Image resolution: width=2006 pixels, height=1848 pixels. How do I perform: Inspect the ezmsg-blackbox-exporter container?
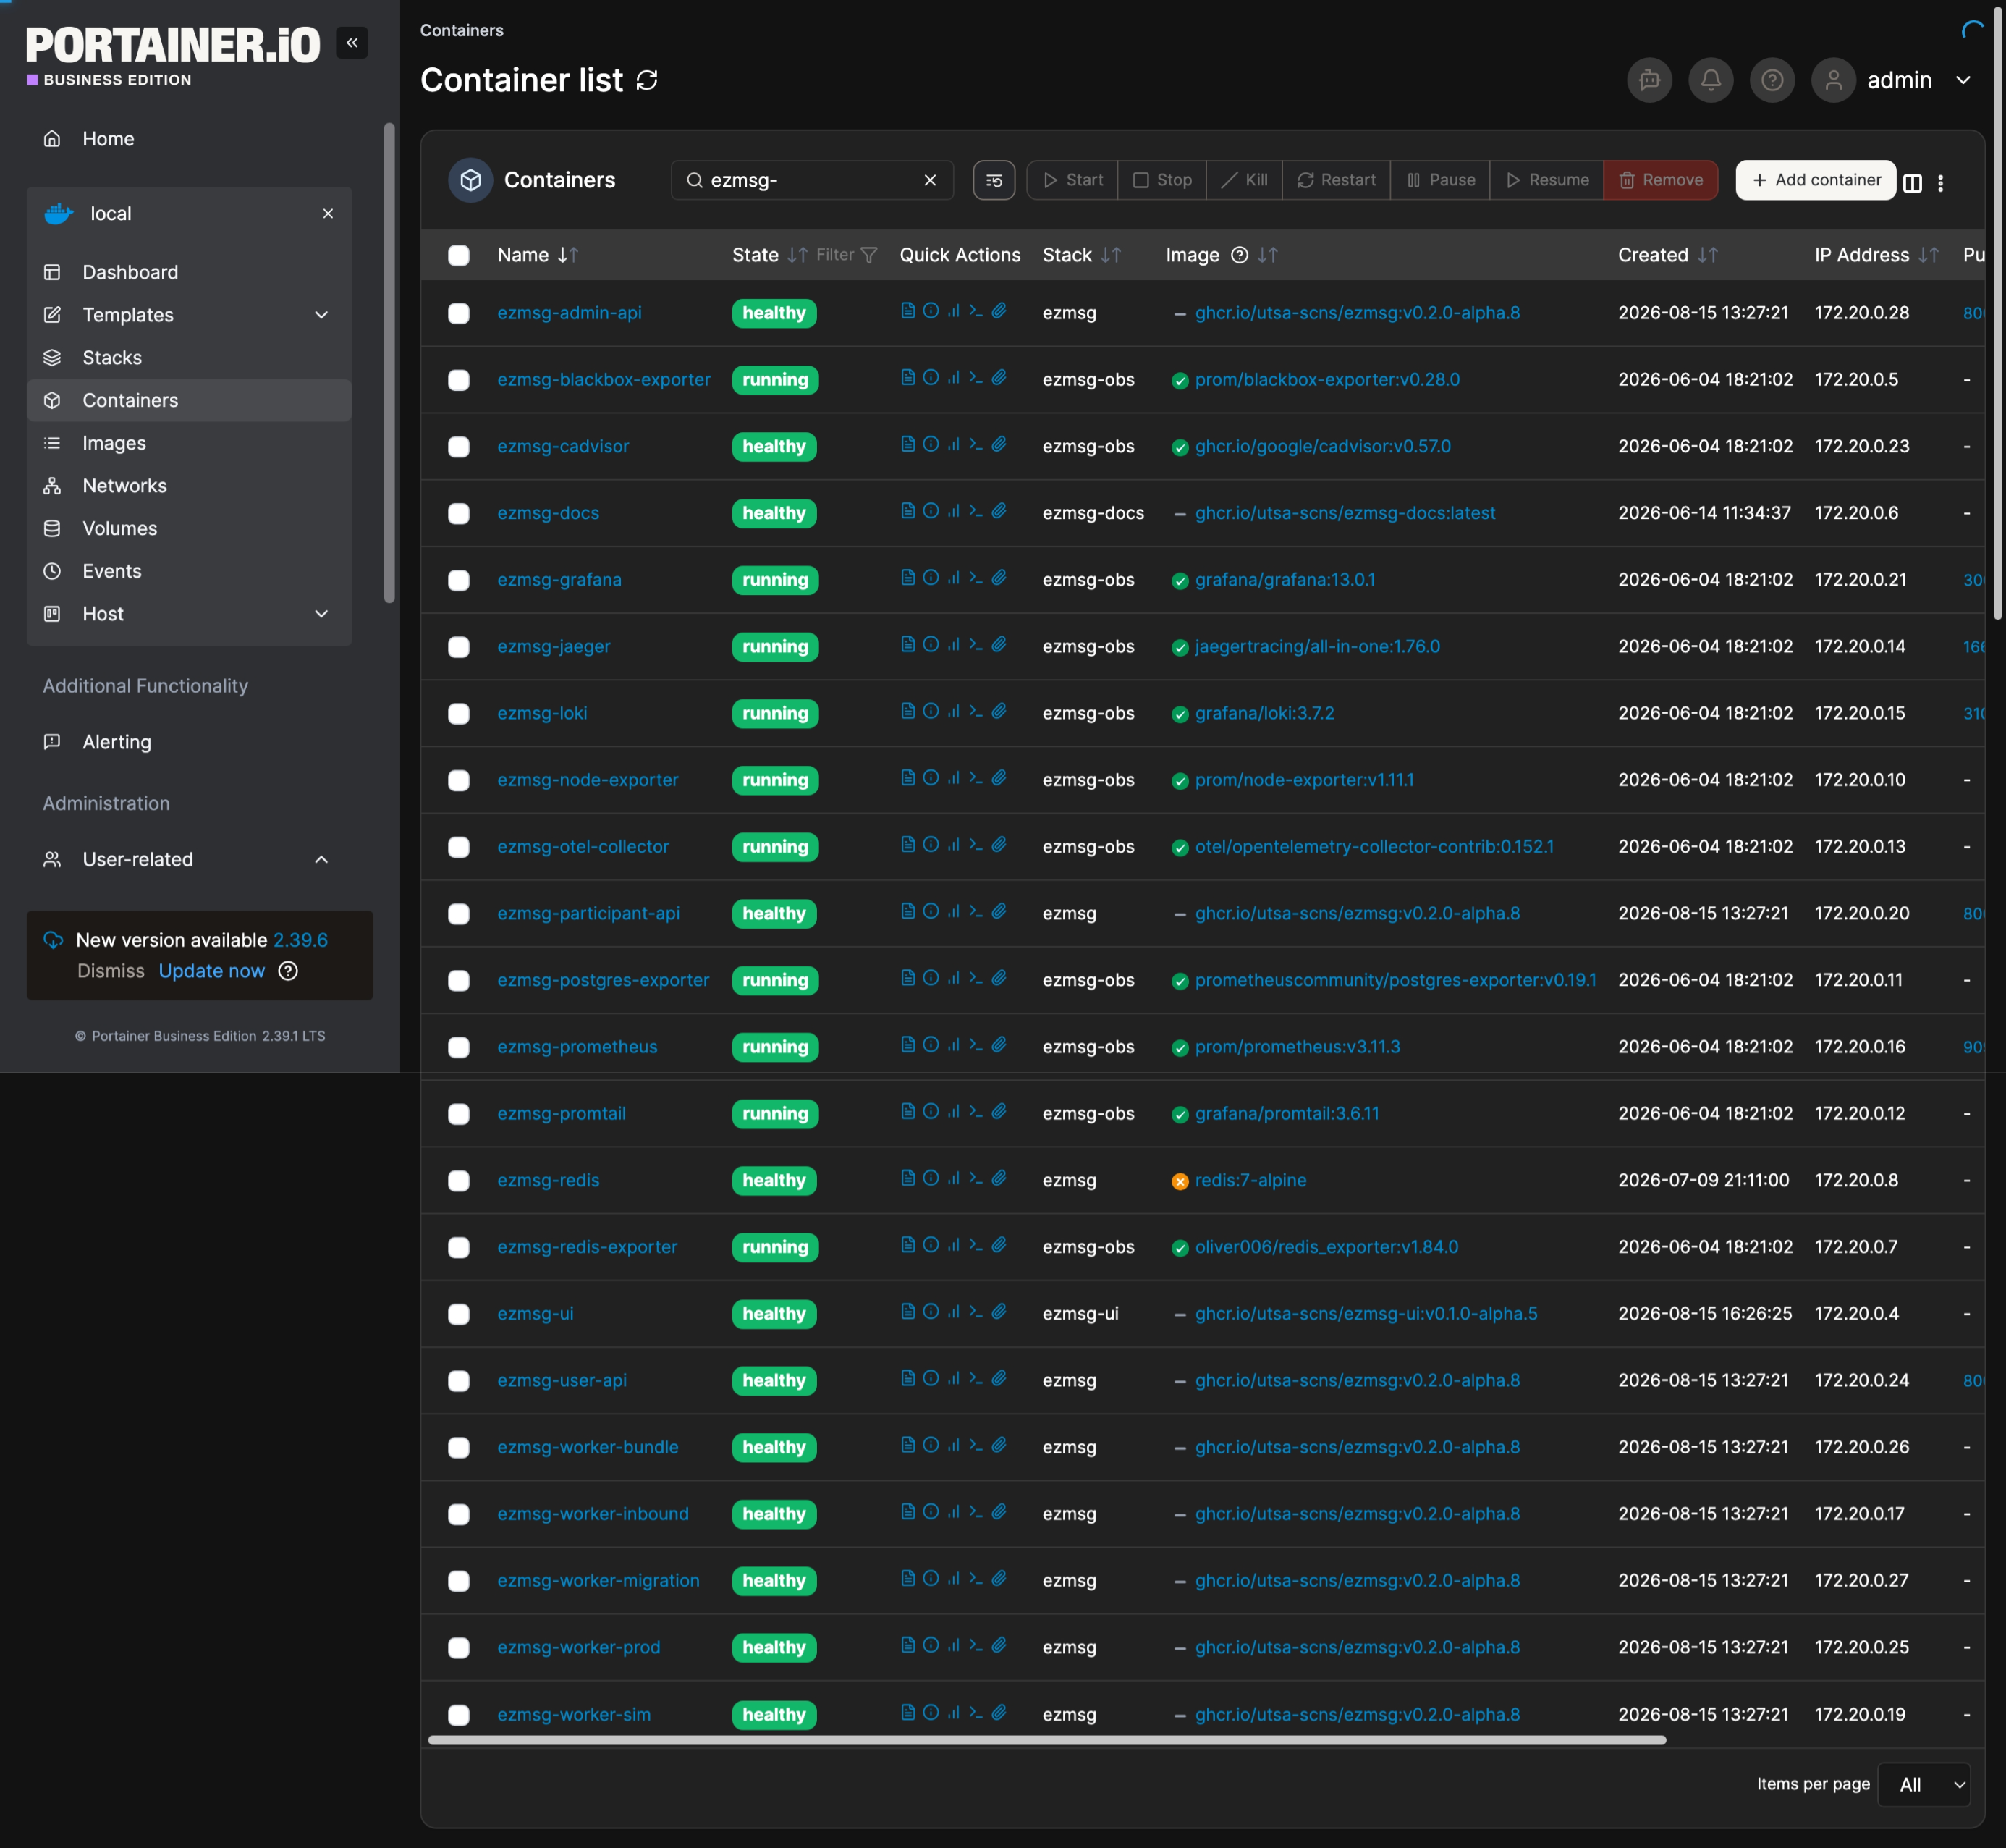pyautogui.click(x=931, y=378)
